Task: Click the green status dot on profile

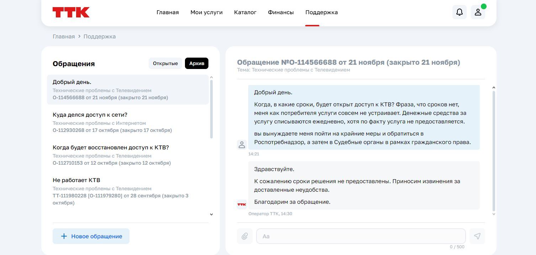Action: [x=484, y=6]
